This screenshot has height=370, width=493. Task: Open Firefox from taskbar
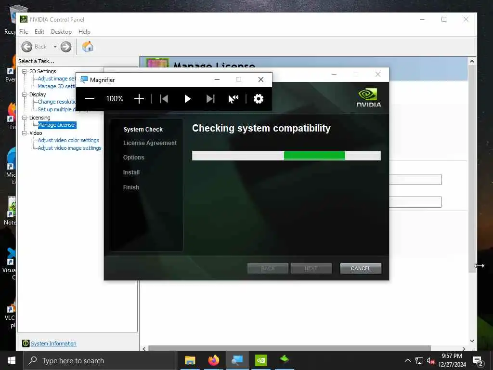pos(213,360)
